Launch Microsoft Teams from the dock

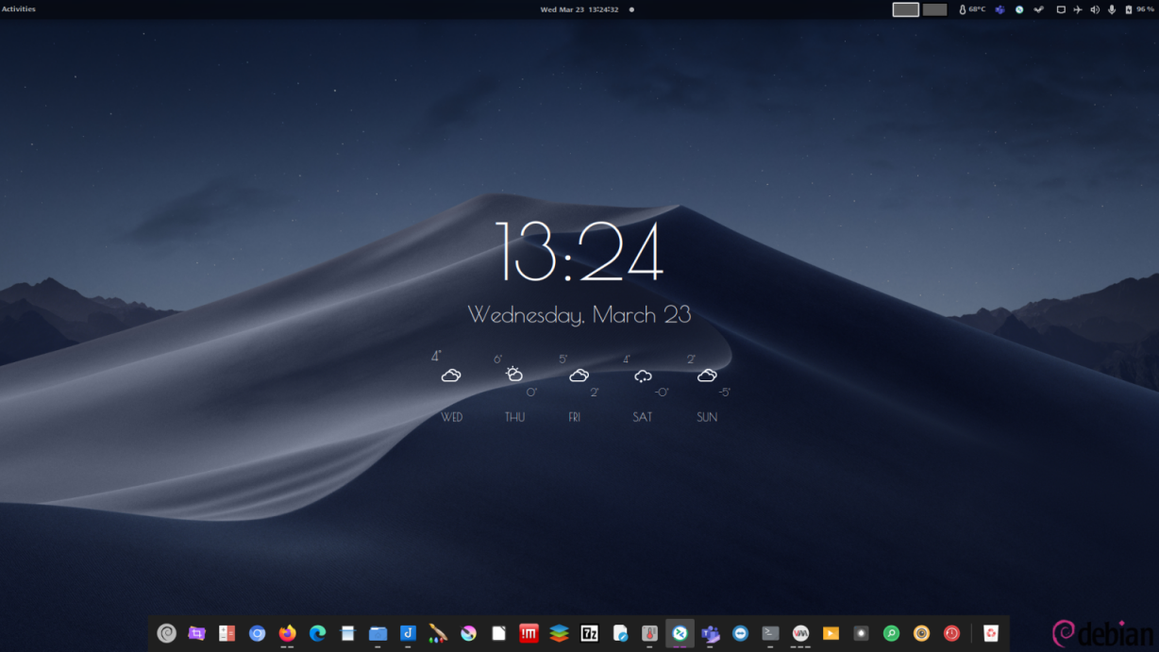coord(710,633)
